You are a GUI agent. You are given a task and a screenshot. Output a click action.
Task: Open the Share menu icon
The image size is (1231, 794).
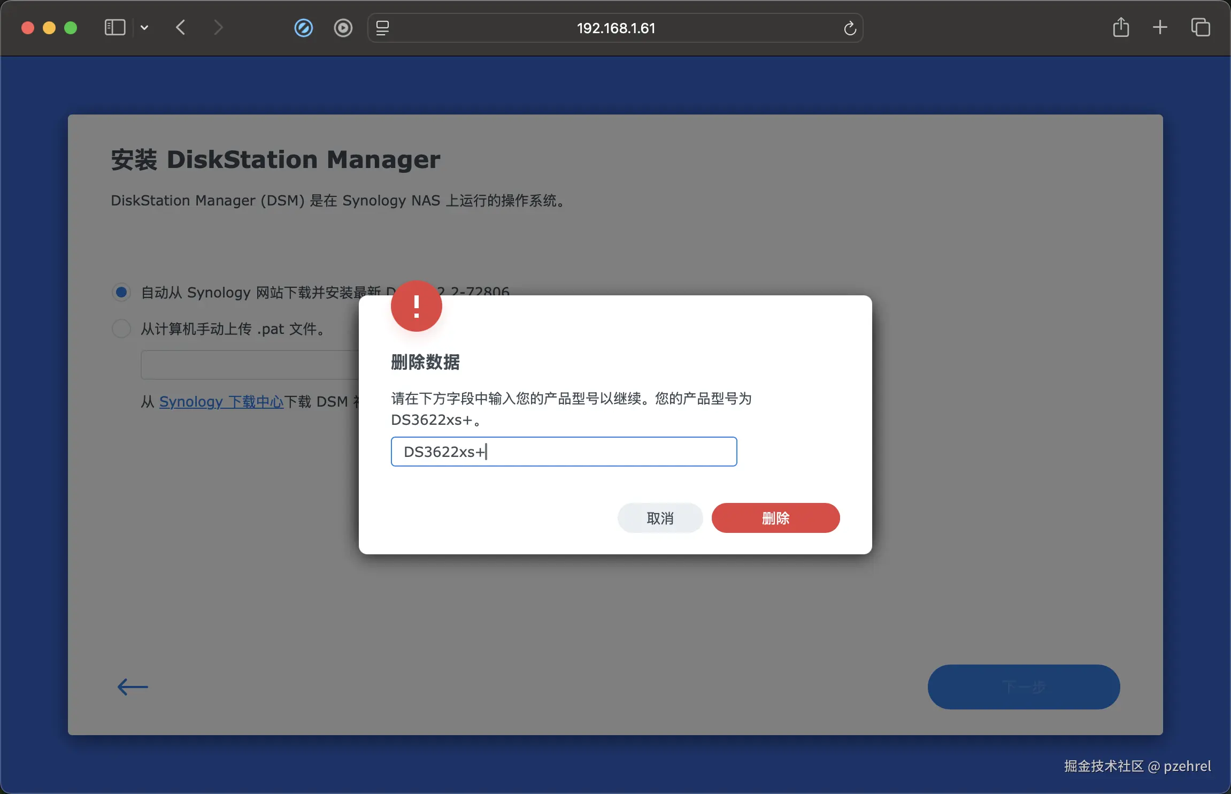click(1121, 27)
